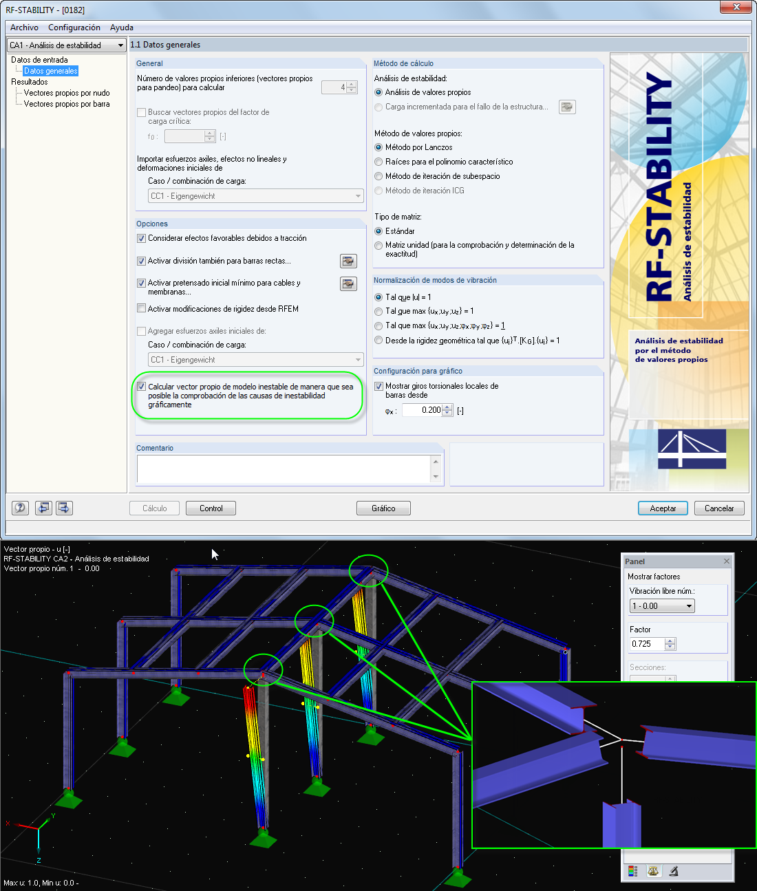Viewport: 757px width, 891px height.
Task: Jump to next window using right arrow icon
Action: tap(63, 508)
